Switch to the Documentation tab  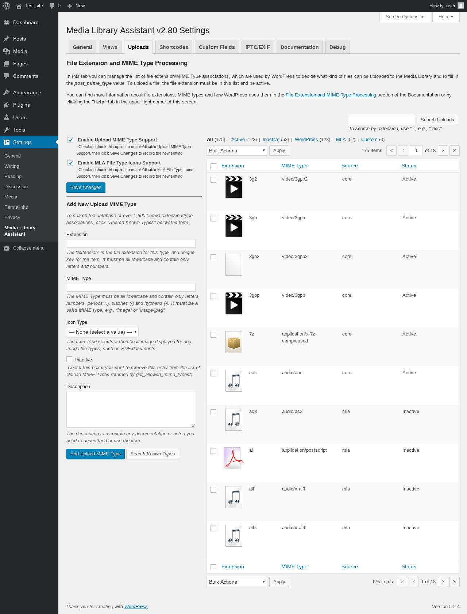tap(300, 47)
